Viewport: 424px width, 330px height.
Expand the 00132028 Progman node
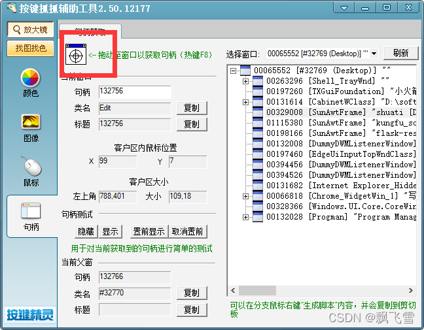coord(245,217)
